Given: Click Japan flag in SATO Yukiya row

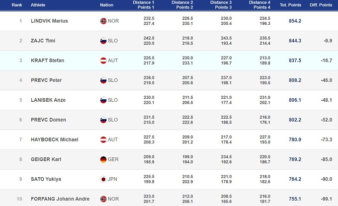Looking at the screenshot, I should point(103,179).
